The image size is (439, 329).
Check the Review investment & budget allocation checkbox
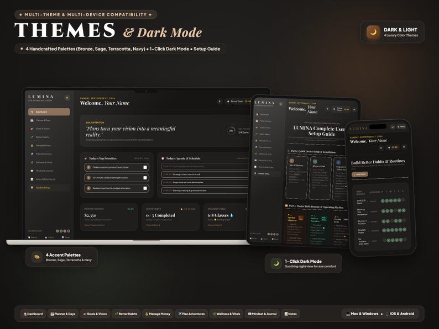point(145,188)
